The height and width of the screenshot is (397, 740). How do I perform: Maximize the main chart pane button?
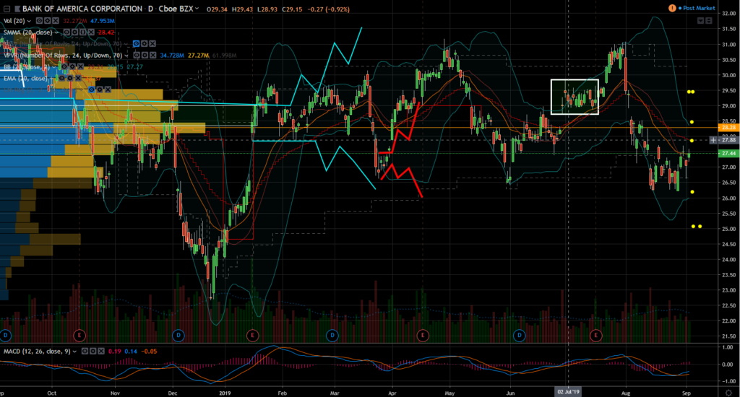click(709, 21)
